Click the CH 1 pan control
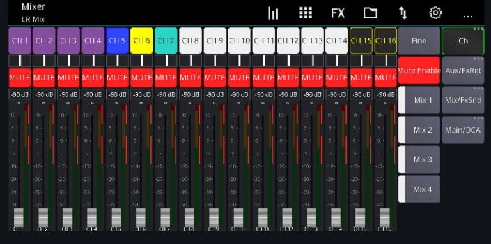491x244 pixels. (20, 61)
